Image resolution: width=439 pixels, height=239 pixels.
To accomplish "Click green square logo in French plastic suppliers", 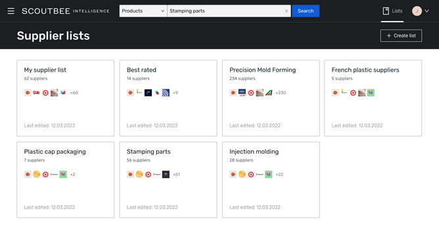I will click(371, 93).
